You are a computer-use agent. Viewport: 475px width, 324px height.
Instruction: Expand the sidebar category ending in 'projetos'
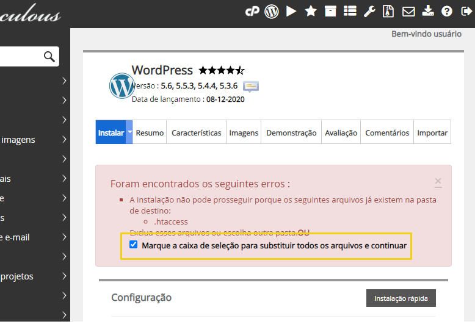pyautogui.click(x=64, y=276)
